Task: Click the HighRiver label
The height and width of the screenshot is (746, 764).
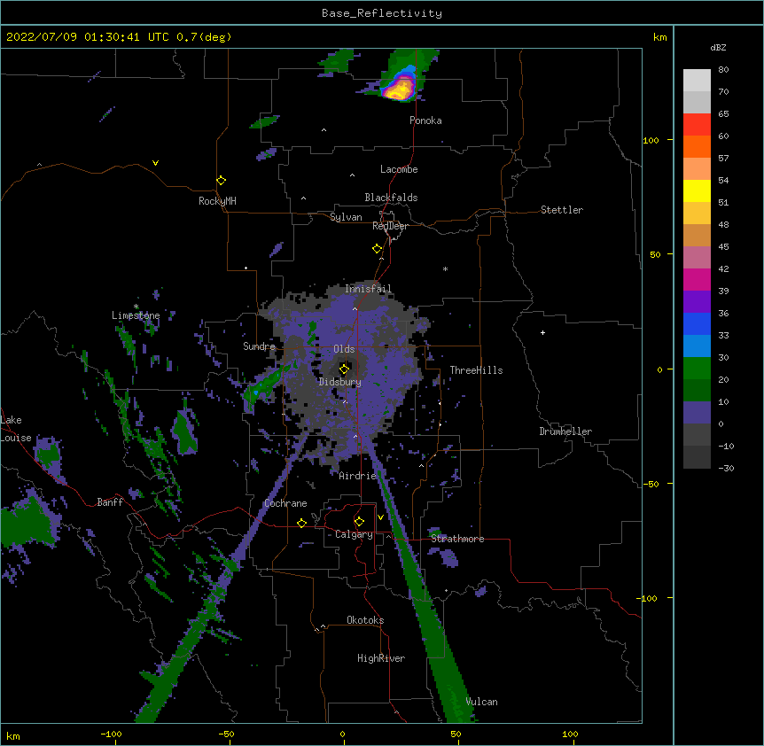Action: (x=381, y=658)
